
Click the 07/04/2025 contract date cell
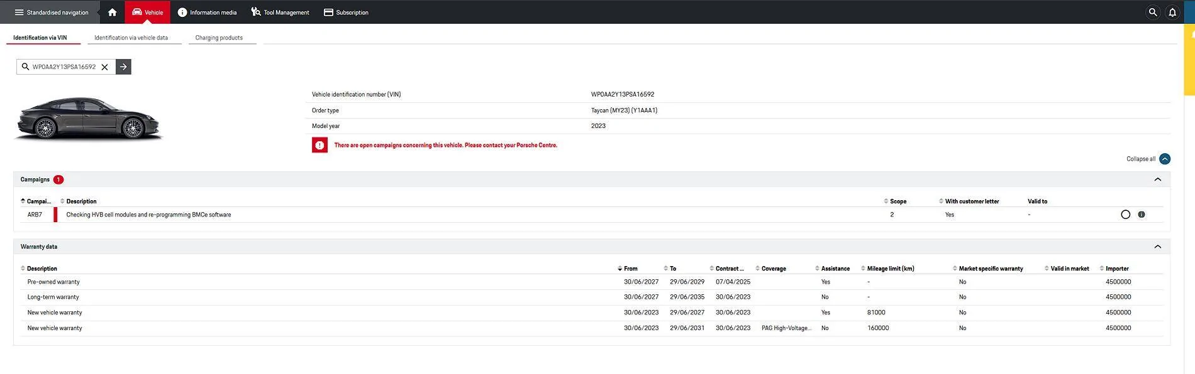pyautogui.click(x=733, y=282)
